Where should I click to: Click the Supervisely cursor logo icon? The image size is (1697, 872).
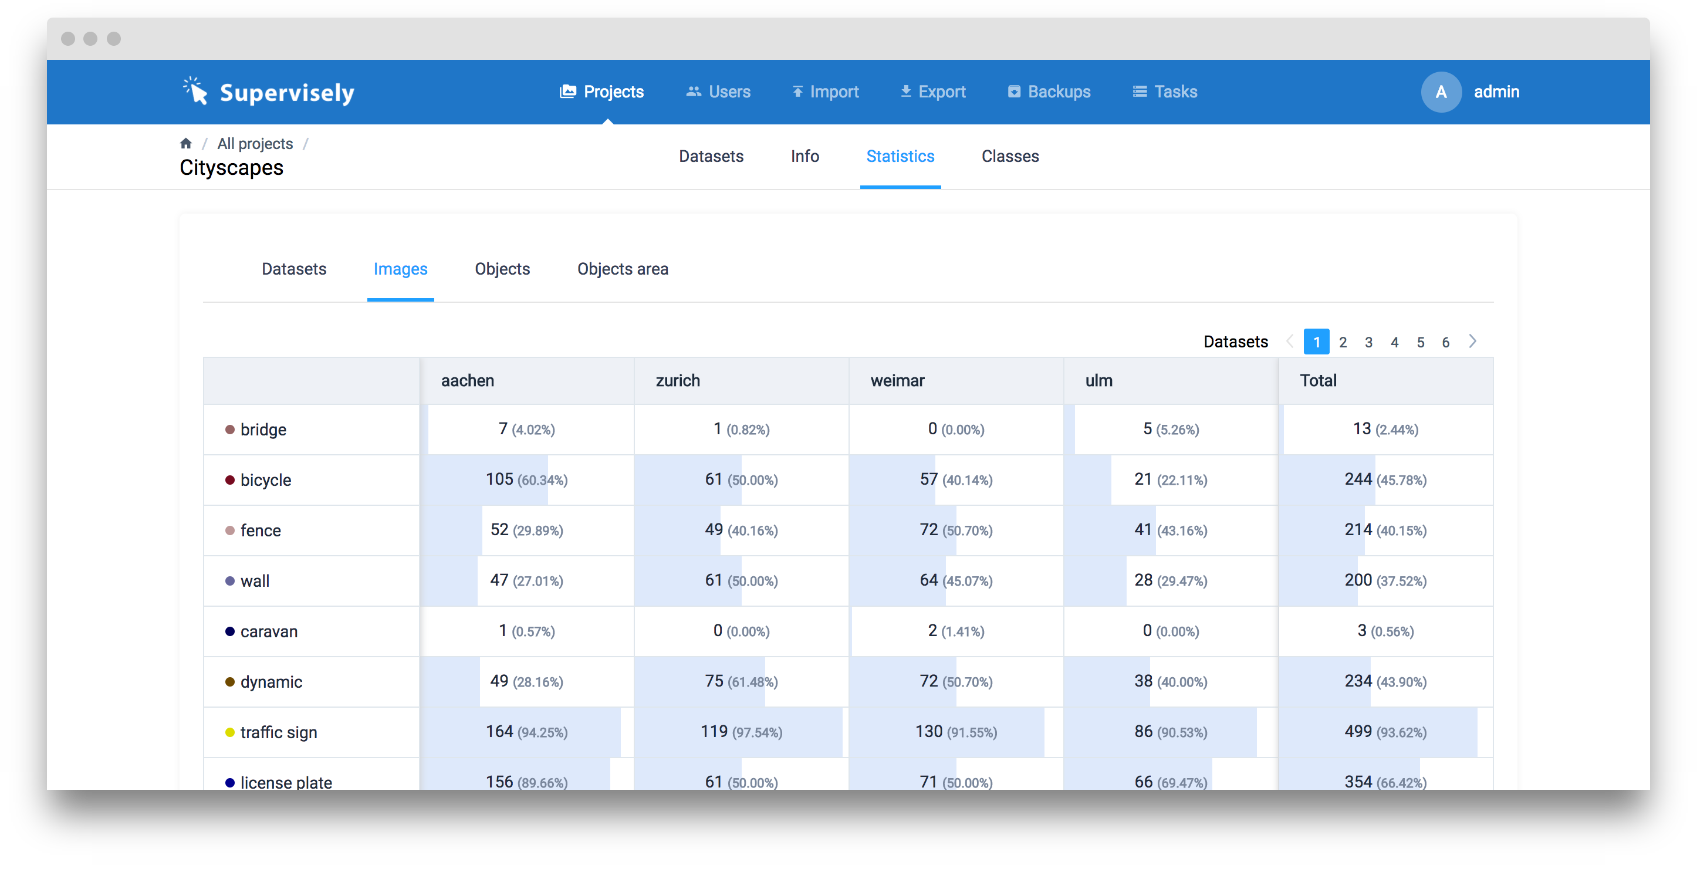point(195,91)
